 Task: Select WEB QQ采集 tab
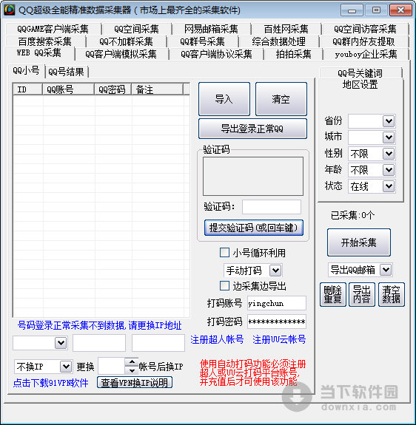pos(39,52)
